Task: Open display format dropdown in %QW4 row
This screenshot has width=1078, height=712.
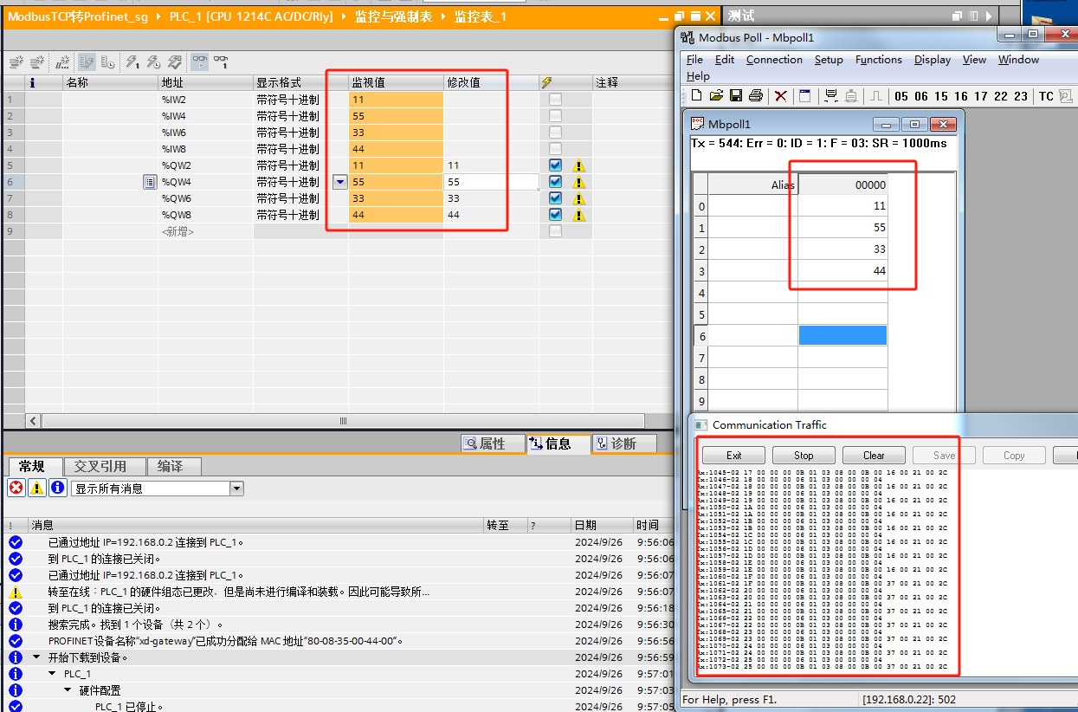Action: pyautogui.click(x=339, y=182)
